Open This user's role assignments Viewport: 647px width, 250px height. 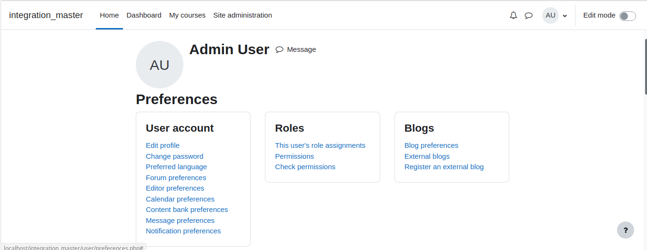320,145
